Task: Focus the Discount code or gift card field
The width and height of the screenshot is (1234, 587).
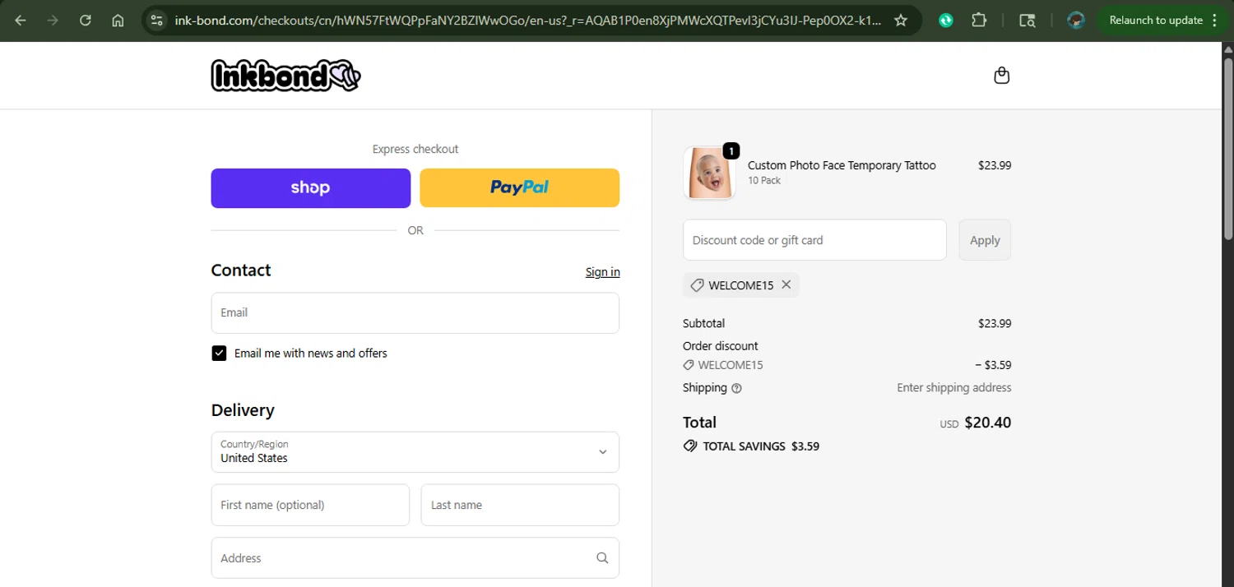Action: pos(814,240)
